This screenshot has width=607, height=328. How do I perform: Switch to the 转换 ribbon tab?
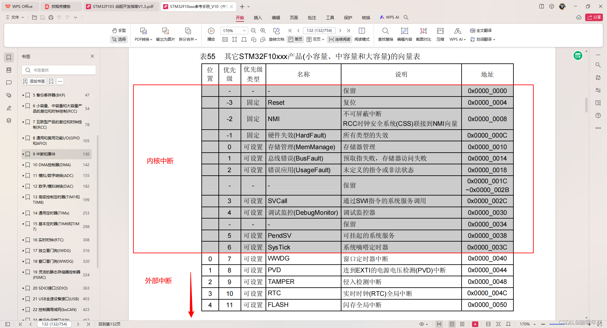point(366,18)
